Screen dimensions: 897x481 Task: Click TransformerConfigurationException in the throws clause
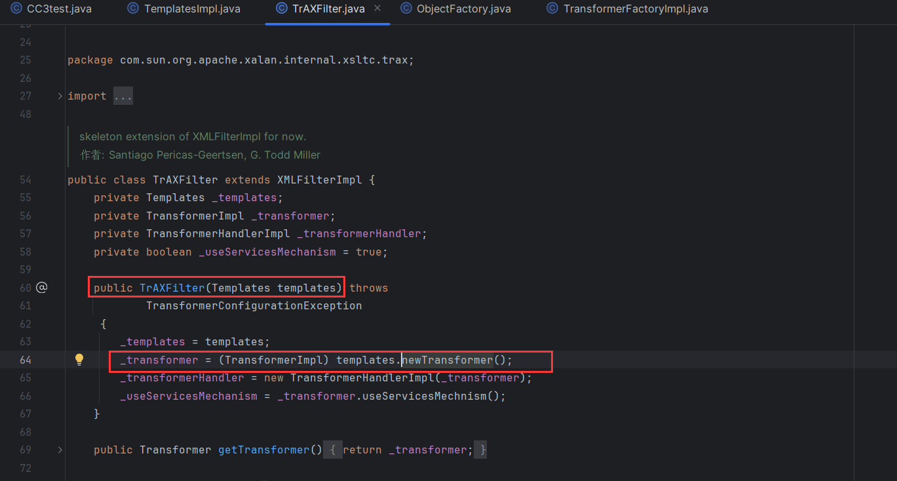click(x=254, y=306)
